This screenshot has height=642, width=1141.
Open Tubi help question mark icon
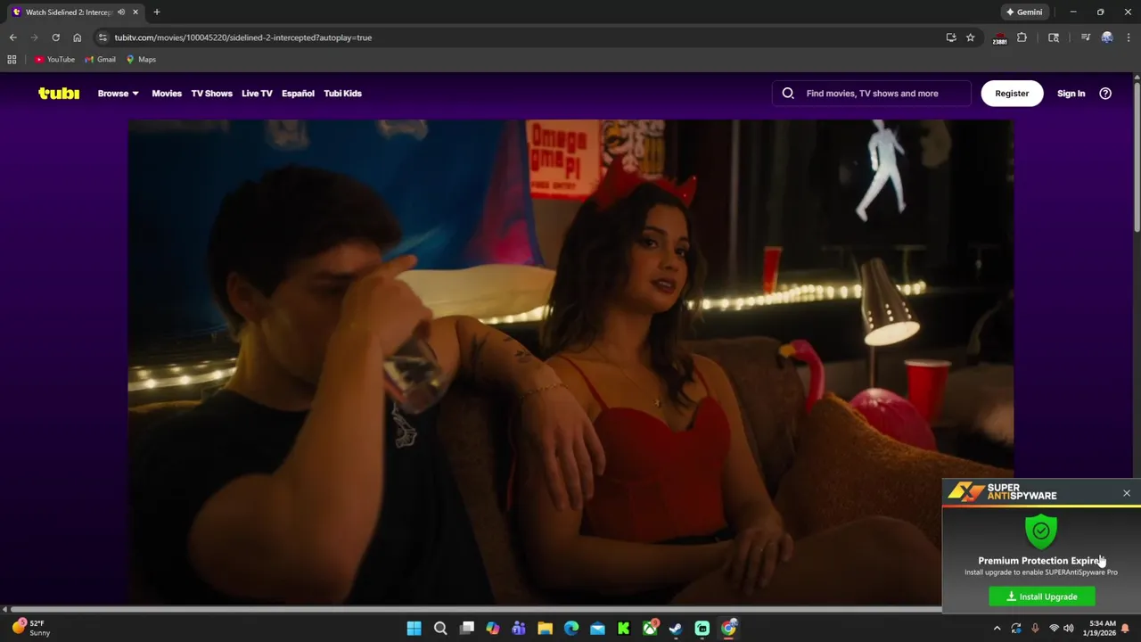(x=1105, y=93)
